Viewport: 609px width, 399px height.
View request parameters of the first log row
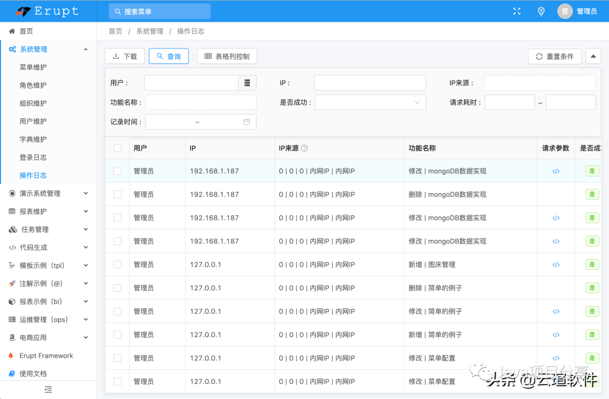pos(555,171)
